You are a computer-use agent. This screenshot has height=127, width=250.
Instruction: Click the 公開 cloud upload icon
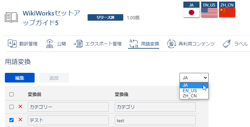(49, 44)
